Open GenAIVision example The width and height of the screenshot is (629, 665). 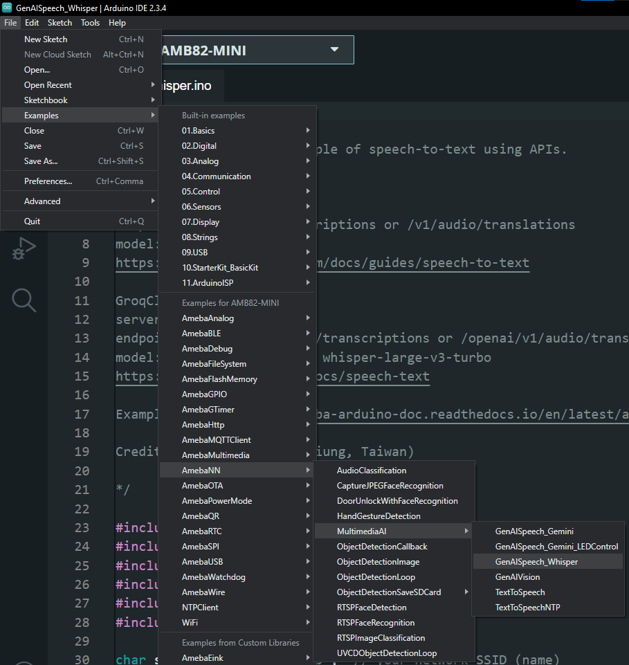(x=547, y=577)
